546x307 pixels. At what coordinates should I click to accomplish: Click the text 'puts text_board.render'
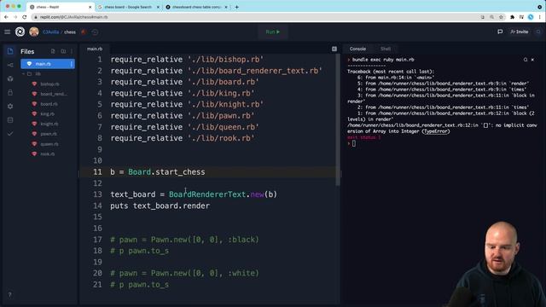[x=160, y=206]
